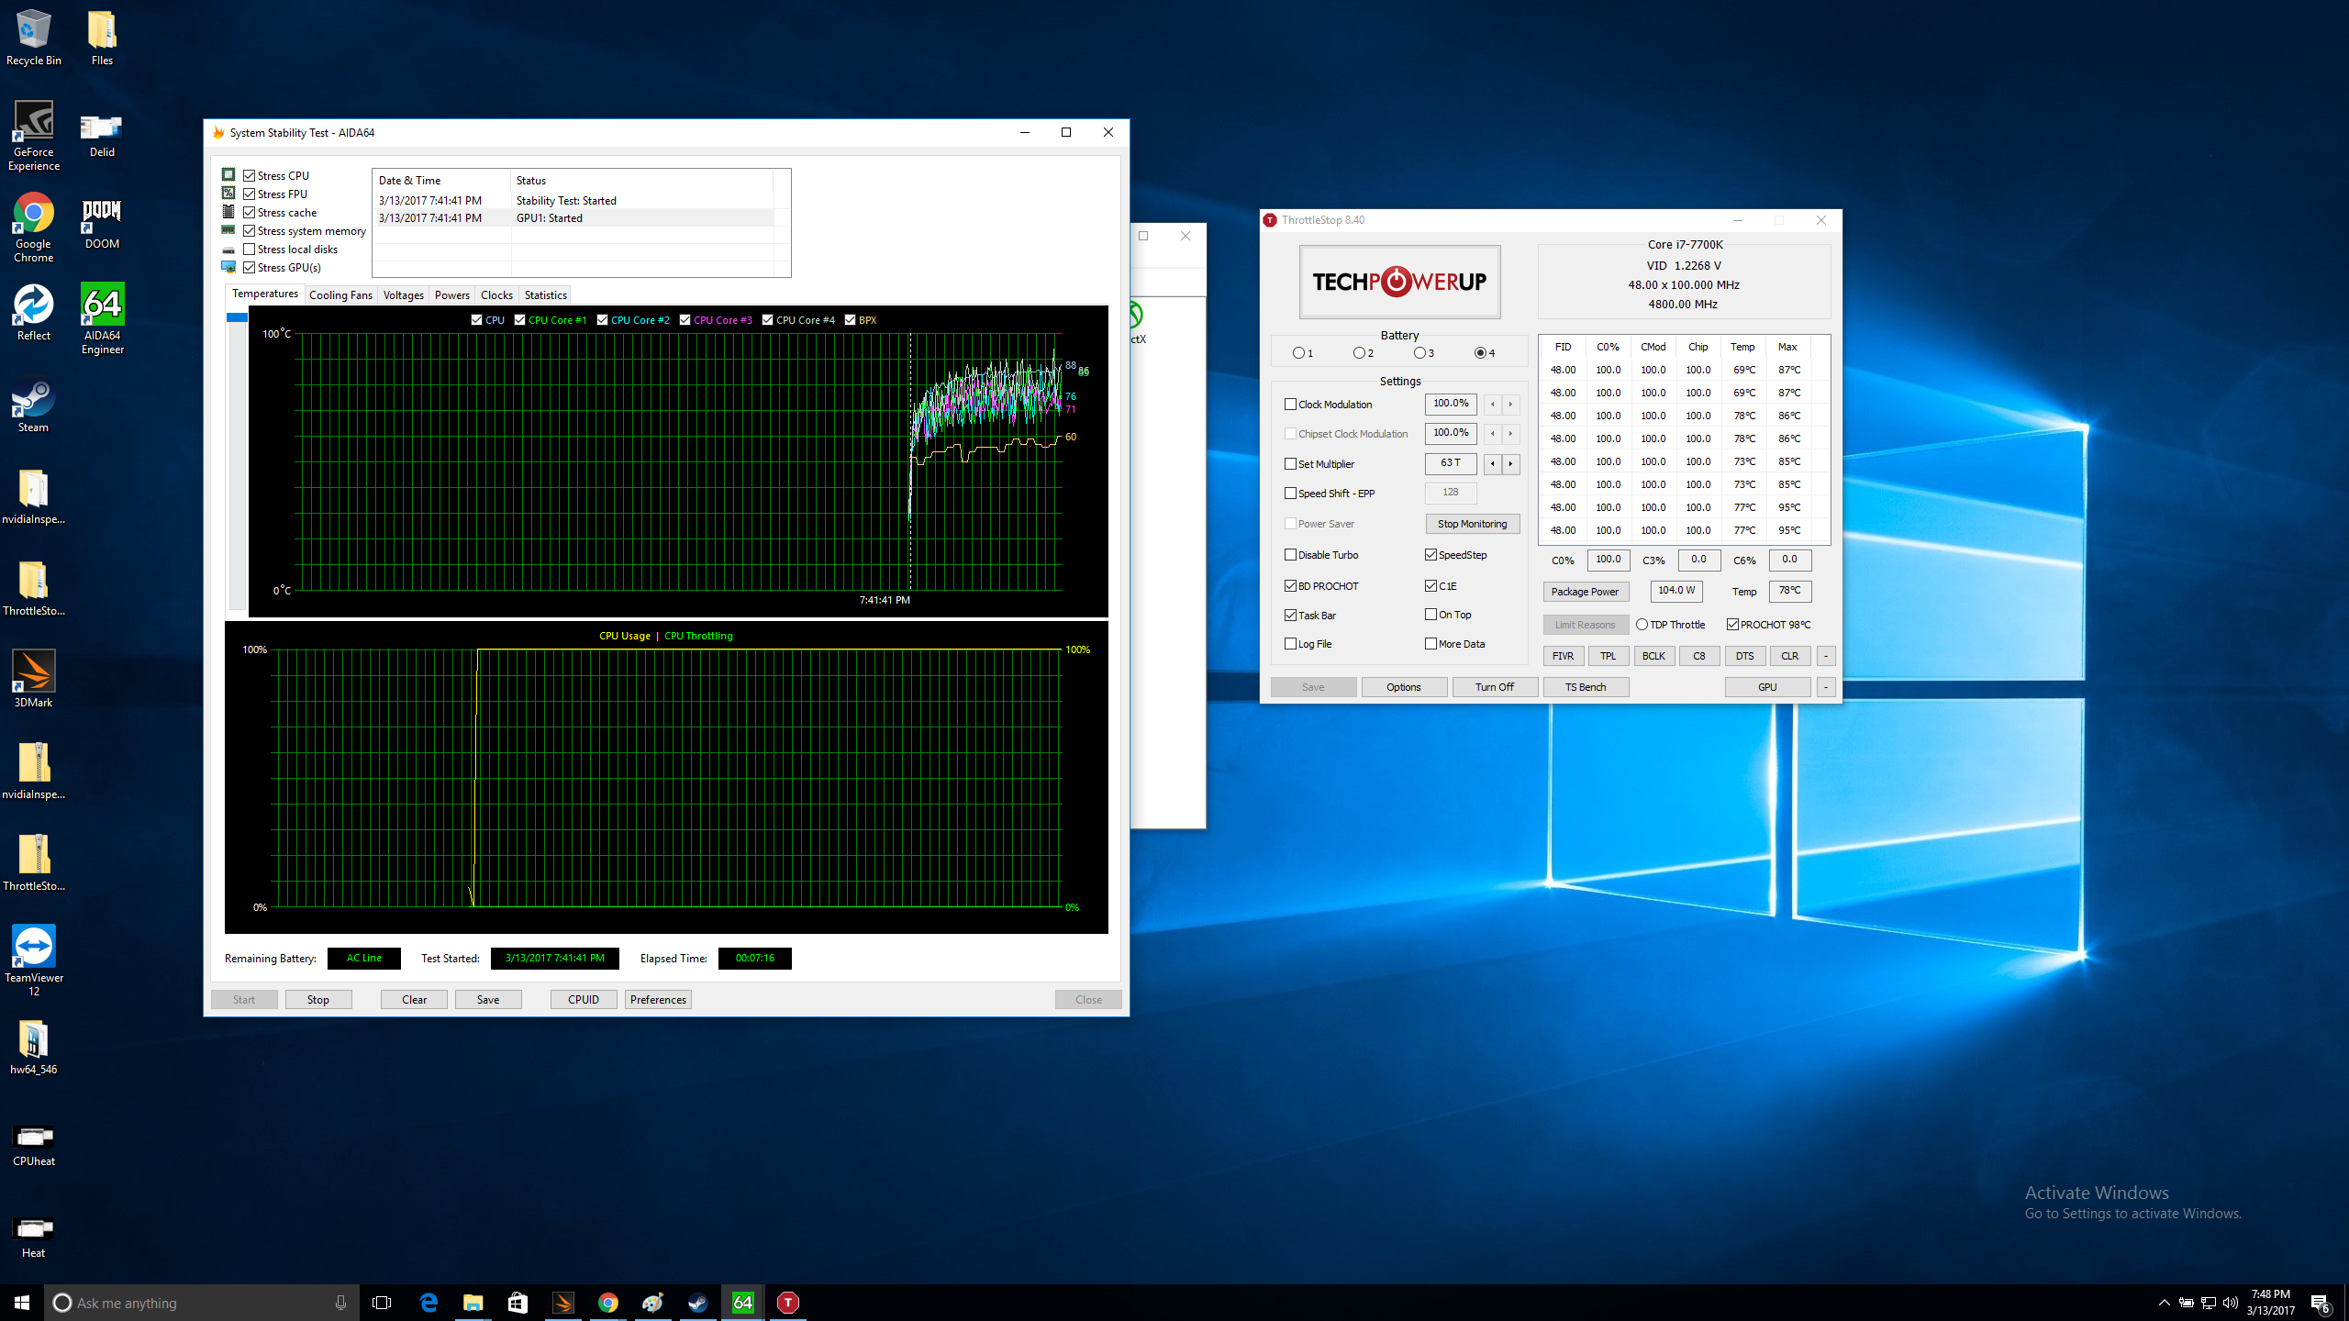Uncheck Stress CPU option
The width and height of the screenshot is (2349, 1321).
pyautogui.click(x=250, y=175)
